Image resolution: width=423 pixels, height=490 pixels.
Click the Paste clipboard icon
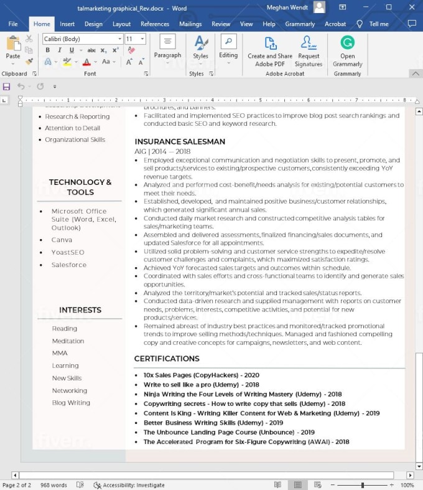pyautogui.click(x=13, y=44)
